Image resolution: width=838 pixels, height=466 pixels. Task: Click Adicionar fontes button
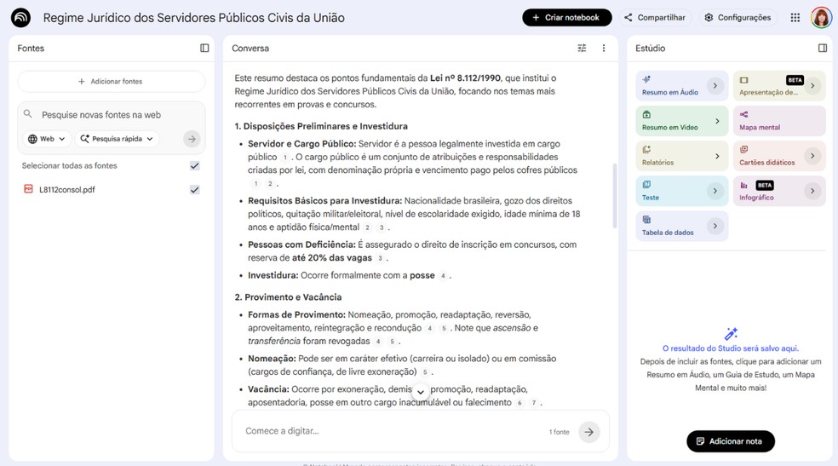tap(112, 81)
